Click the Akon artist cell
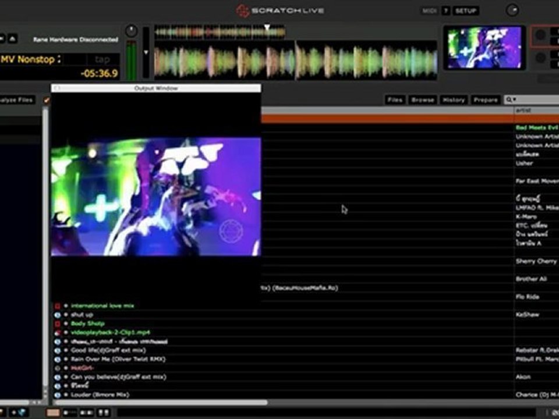 click(523, 377)
